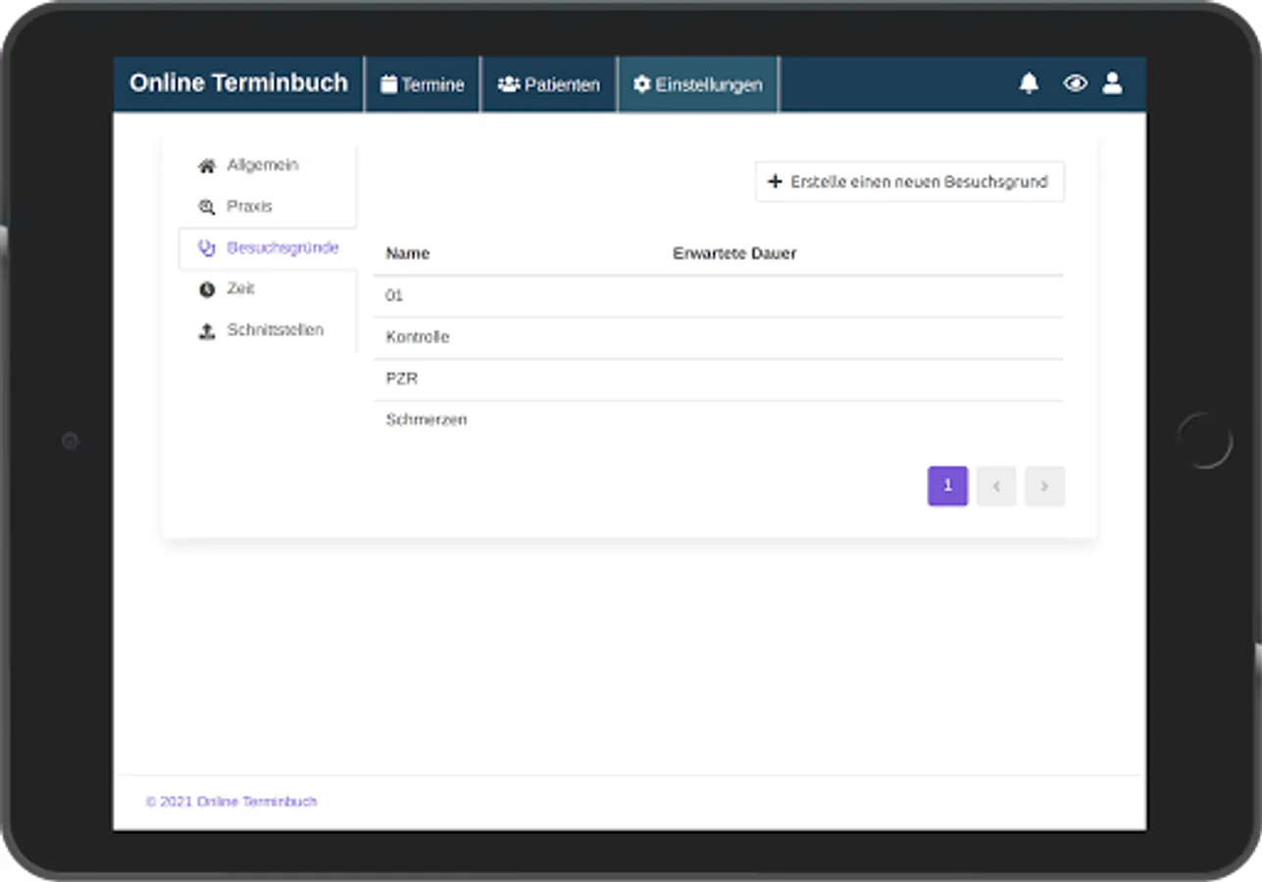
Task: Click the clock icon beside Zeit
Action: pyautogui.click(x=207, y=289)
